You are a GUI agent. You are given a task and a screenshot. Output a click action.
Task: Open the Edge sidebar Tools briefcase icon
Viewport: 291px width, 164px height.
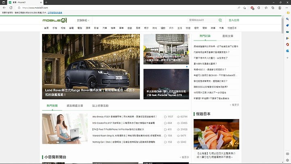[287, 32]
